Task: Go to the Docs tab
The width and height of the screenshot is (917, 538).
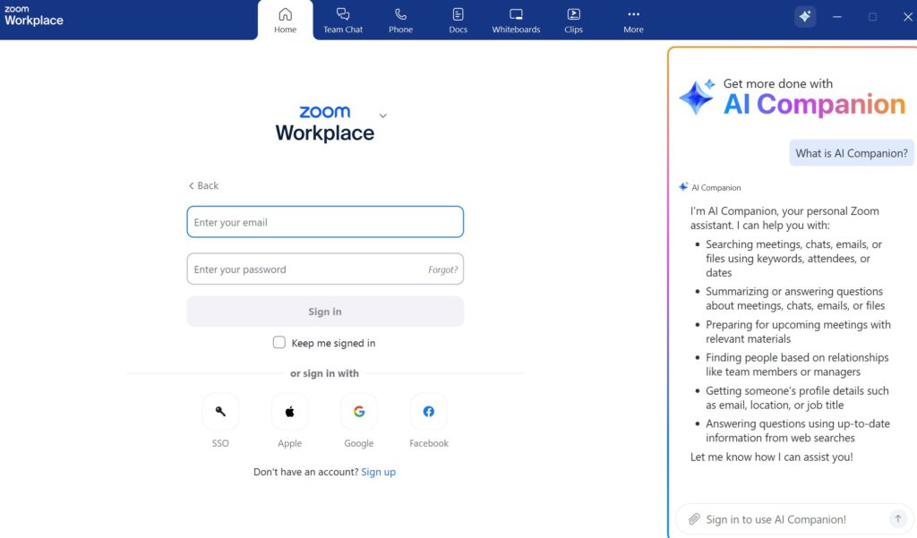Action: (458, 21)
